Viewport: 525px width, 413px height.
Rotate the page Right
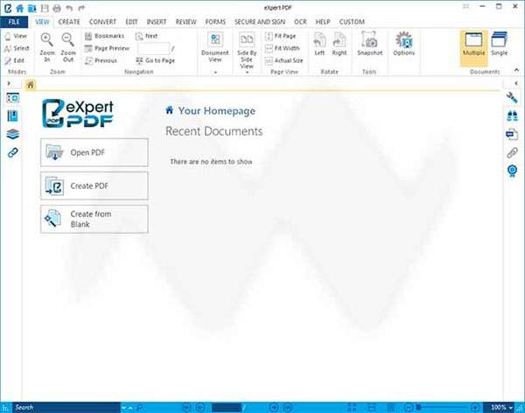339,44
